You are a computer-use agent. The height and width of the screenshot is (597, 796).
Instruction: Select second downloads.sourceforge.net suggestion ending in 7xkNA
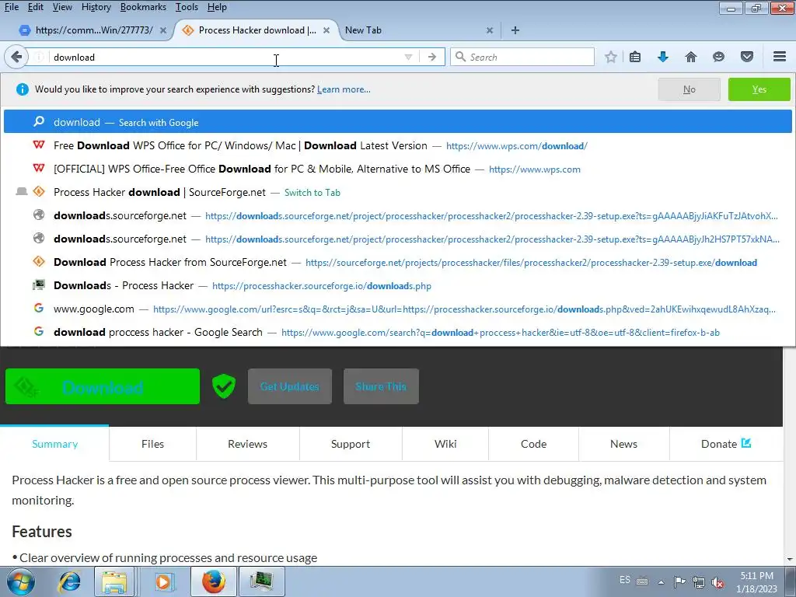tap(398, 239)
